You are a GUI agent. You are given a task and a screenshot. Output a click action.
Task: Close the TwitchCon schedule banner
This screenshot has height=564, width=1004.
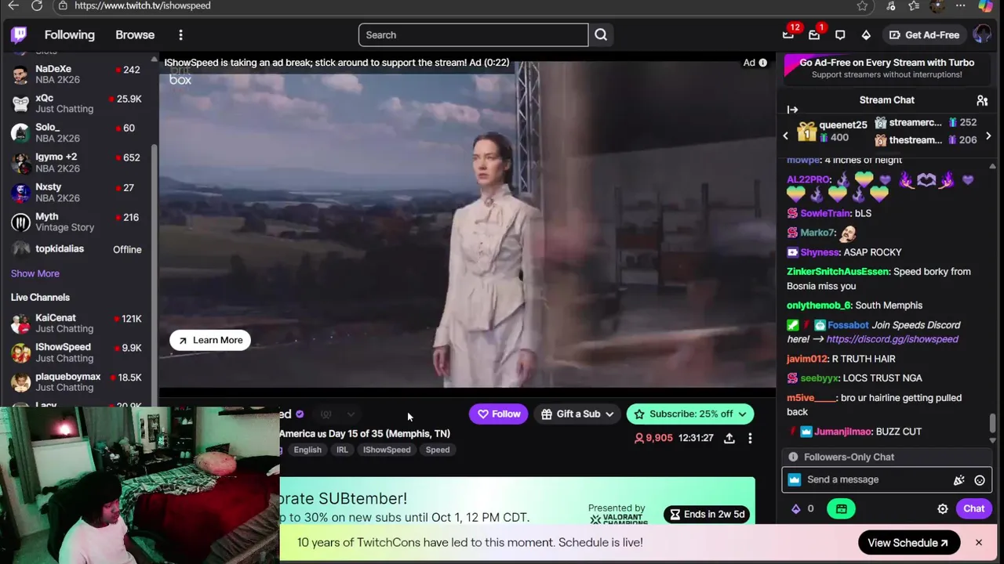click(979, 543)
